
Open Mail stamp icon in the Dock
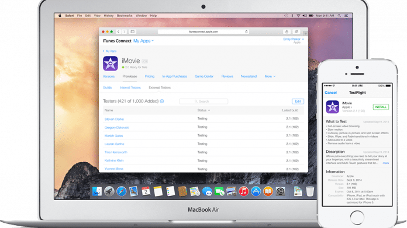click(133, 191)
